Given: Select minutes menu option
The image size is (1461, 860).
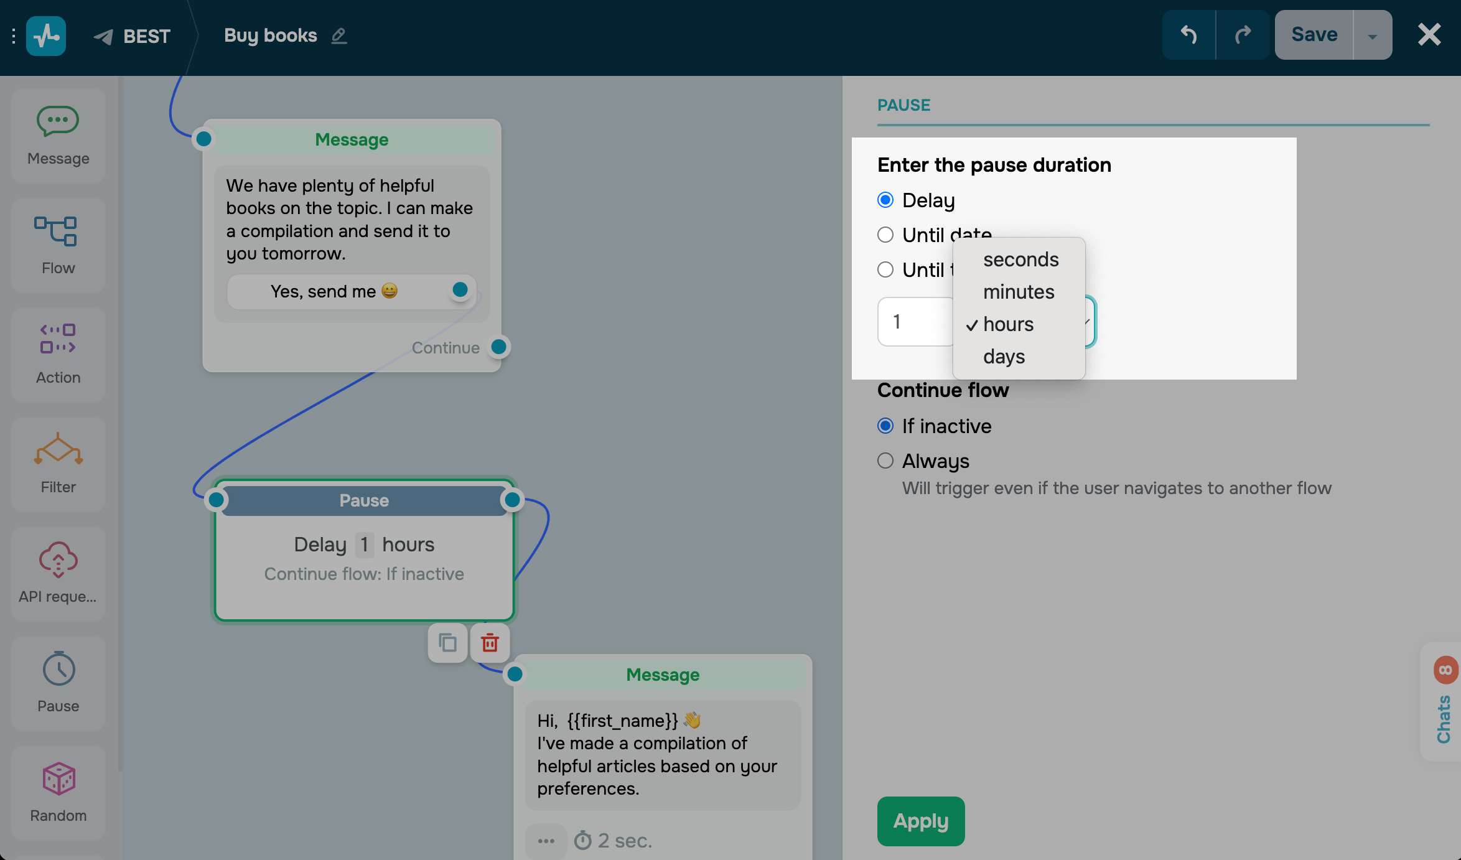Looking at the screenshot, I should pyautogui.click(x=1019, y=292).
